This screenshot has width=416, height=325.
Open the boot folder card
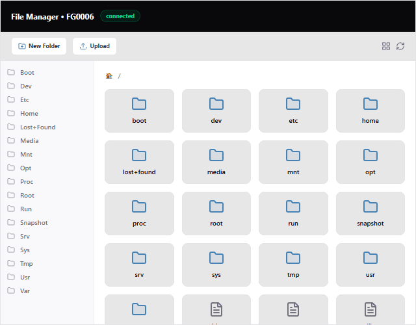point(139,111)
